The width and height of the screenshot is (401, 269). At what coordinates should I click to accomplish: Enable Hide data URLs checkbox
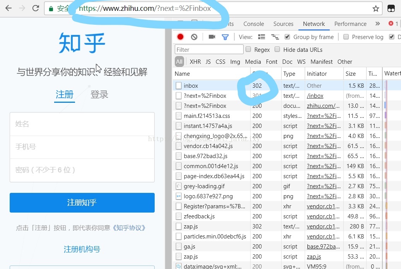coord(277,49)
